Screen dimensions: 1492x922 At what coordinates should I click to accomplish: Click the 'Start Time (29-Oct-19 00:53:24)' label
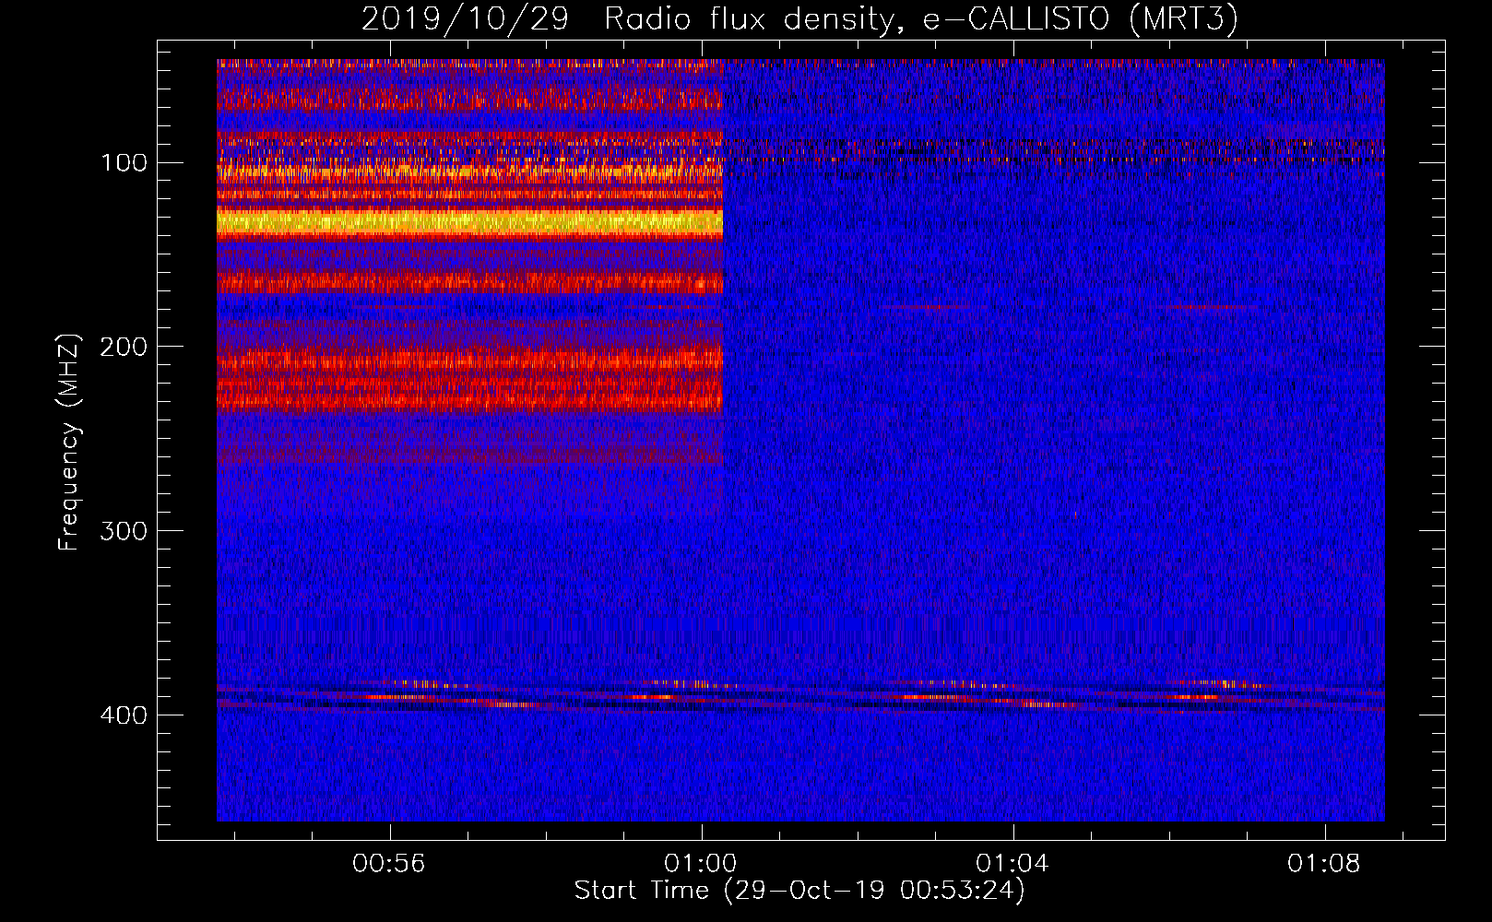click(x=799, y=891)
